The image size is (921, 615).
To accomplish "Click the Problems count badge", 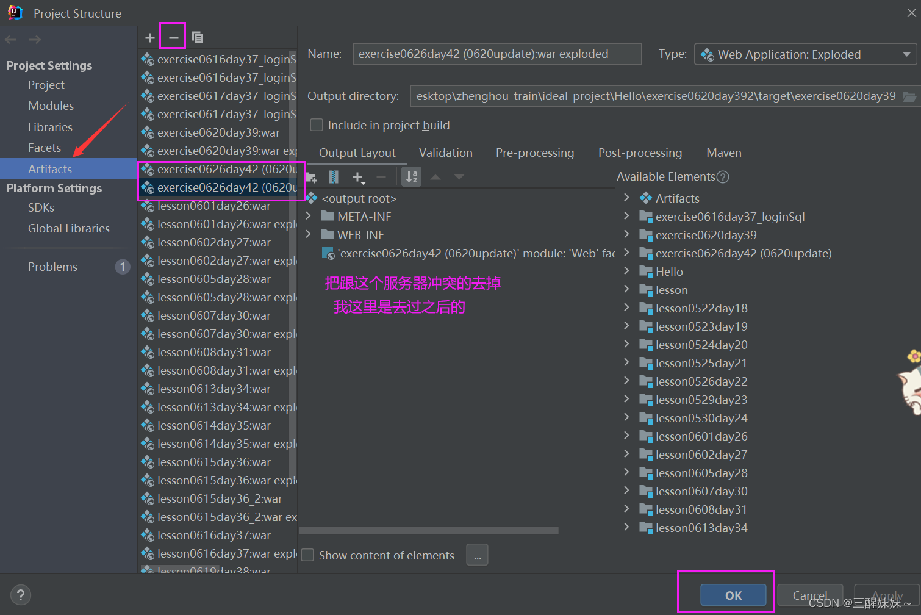I will (123, 267).
